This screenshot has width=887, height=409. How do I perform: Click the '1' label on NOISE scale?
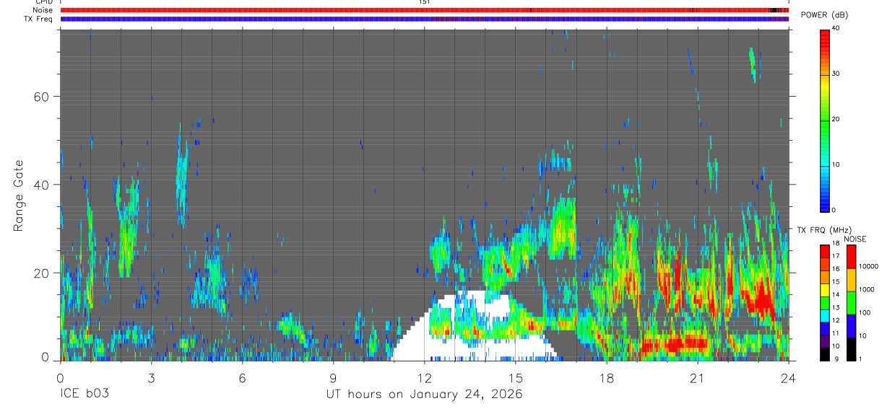[861, 359]
